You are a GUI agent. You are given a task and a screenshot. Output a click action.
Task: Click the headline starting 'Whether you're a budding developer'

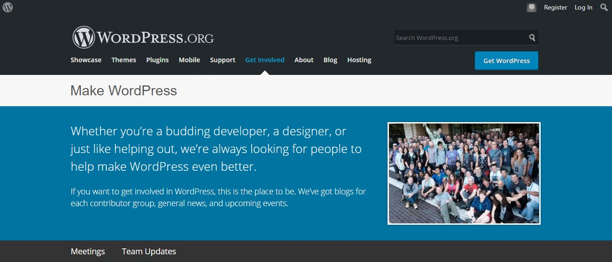(216, 149)
